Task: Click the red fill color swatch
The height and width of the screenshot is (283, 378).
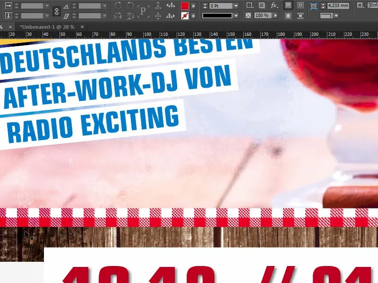Action: pos(185,6)
